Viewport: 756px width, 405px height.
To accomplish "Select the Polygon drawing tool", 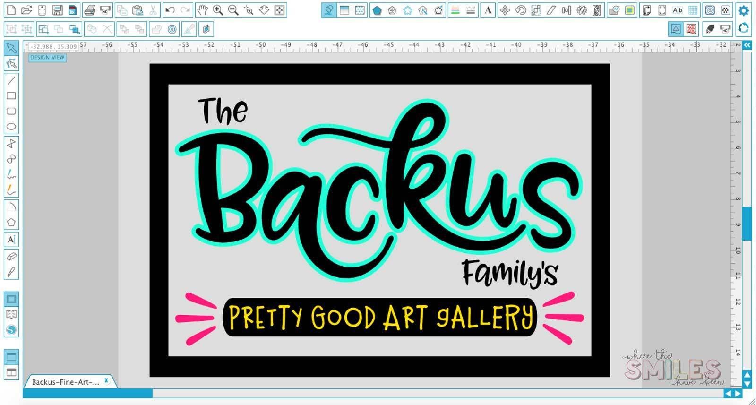I will tap(11, 143).
